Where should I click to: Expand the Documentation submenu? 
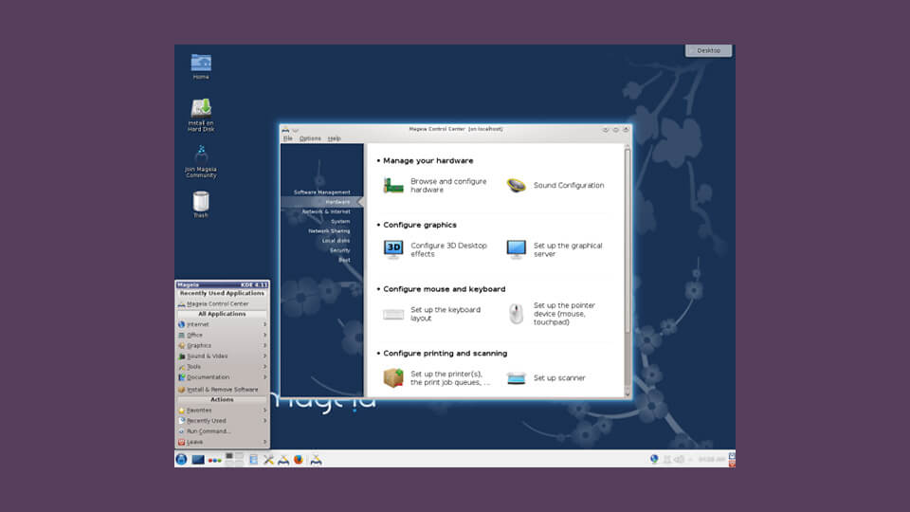click(x=222, y=376)
